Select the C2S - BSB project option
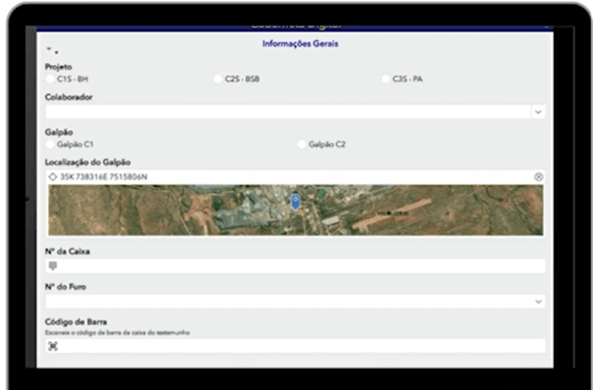Viewport: 593px width, 390px height. point(219,79)
